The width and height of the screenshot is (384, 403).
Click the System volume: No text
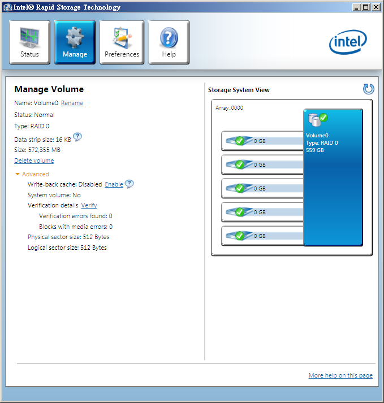54,195
